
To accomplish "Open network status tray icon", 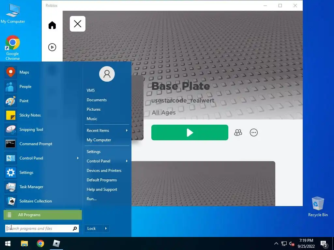I will 284,243.
